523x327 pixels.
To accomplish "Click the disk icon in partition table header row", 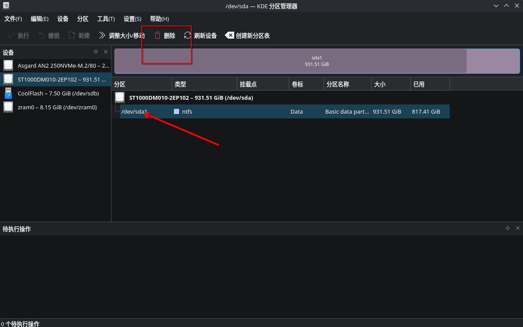I will click(x=120, y=98).
